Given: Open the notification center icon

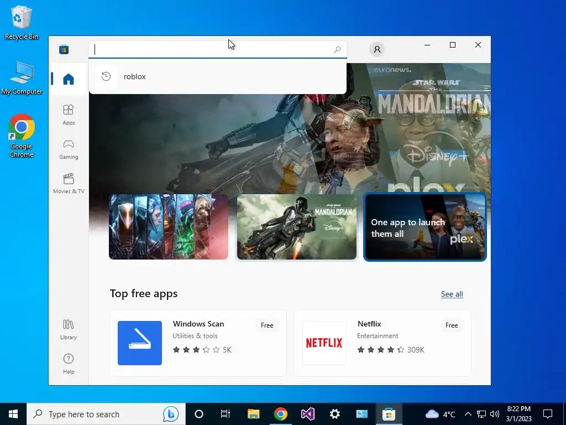Looking at the screenshot, I should (548, 414).
